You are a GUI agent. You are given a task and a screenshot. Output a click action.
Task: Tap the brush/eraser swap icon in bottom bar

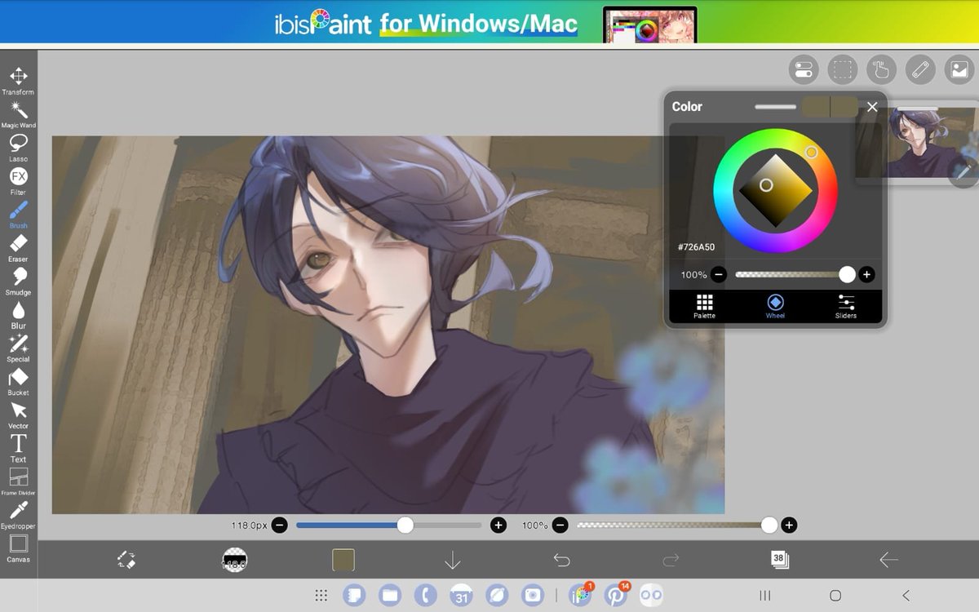click(x=126, y=560)
